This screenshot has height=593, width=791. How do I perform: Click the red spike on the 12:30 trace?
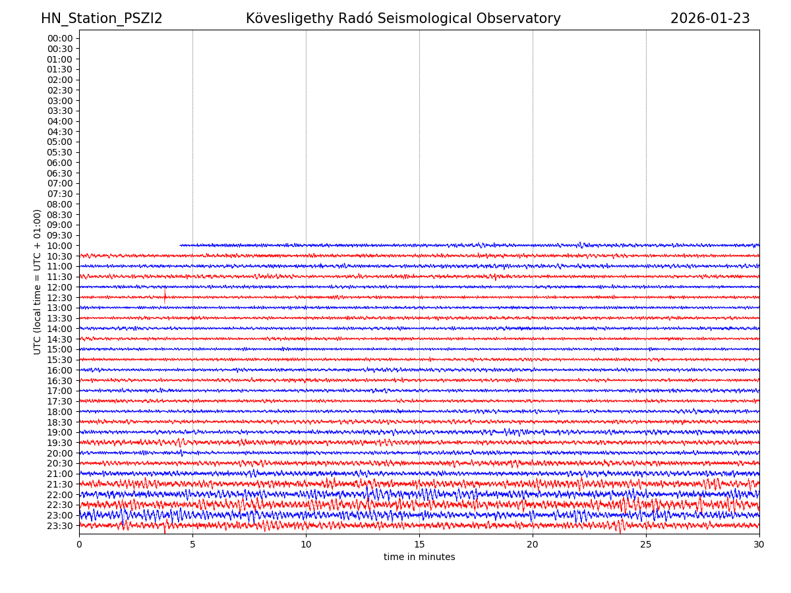pyautogui.click(x=165, y=294)
